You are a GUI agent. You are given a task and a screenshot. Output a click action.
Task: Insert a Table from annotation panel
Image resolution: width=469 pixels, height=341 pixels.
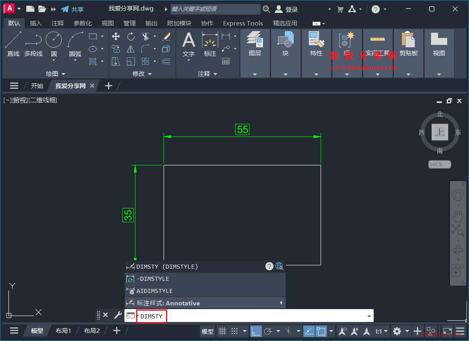(226, 61)
